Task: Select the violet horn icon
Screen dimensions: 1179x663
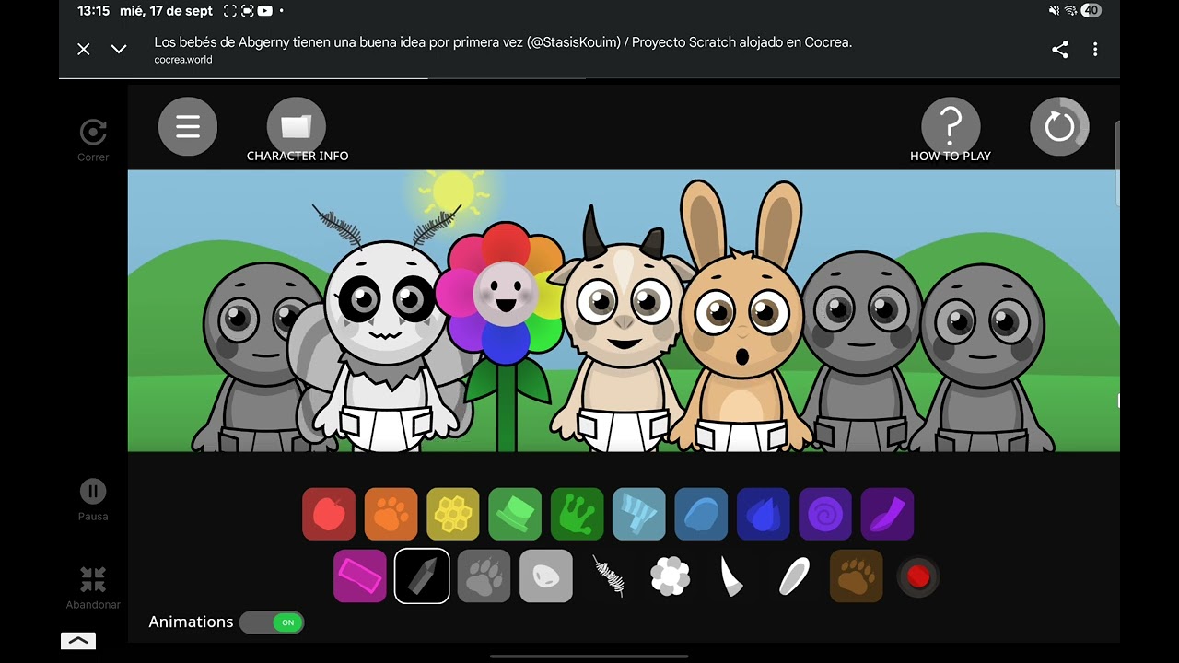Action: [x=887, y=514]
